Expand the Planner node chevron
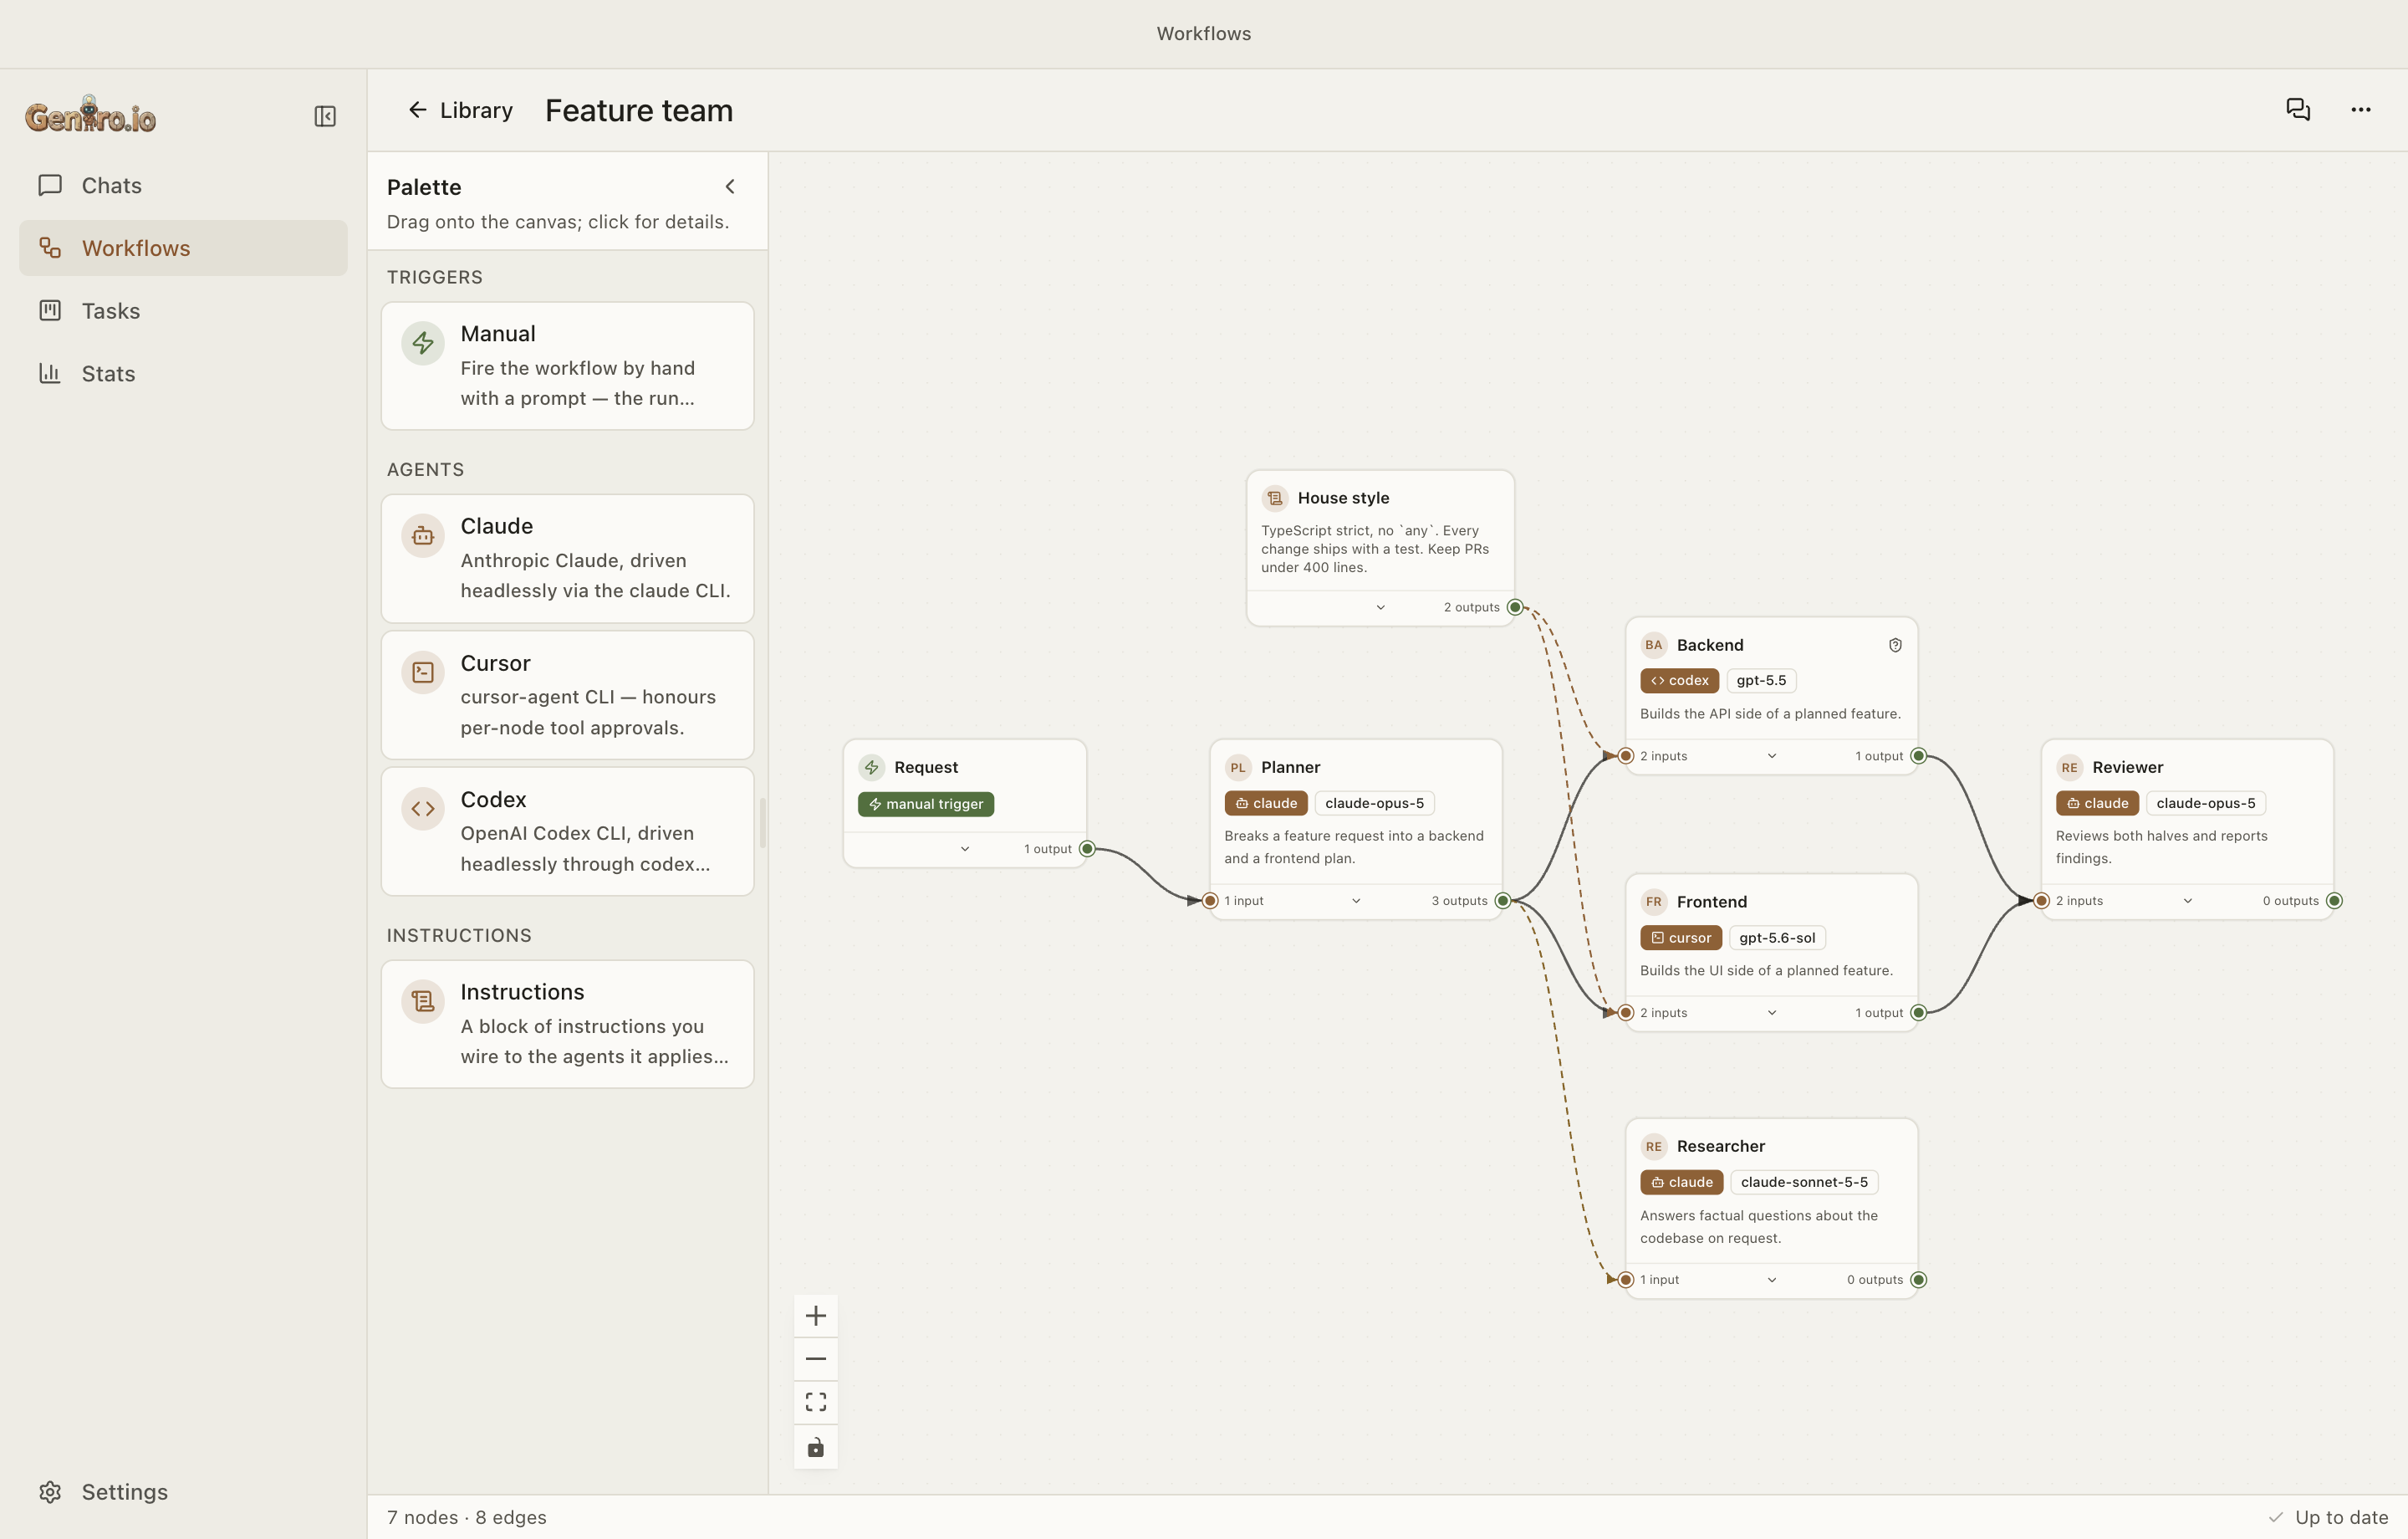 pyautogui.click(x=1356, y=901)
